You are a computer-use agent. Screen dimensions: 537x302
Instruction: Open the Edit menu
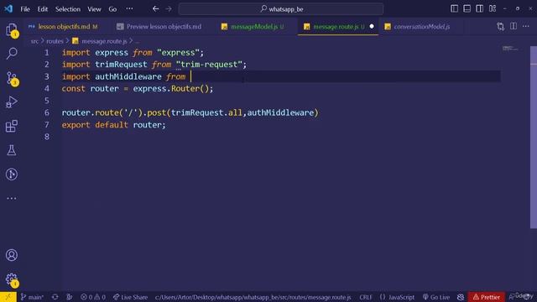click(43, 9)
